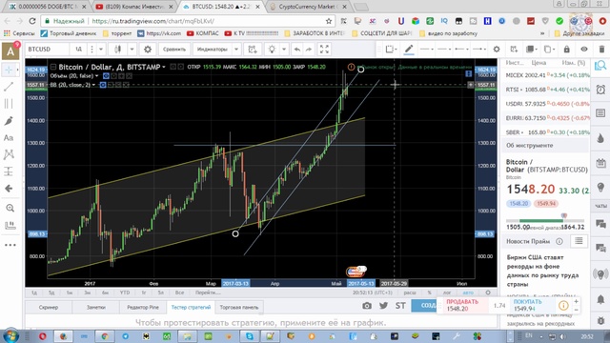Image resolution: width=610 pixels, height=343 pixels.
Task: Select the Text annotation tool
Action: pos(9,137)
